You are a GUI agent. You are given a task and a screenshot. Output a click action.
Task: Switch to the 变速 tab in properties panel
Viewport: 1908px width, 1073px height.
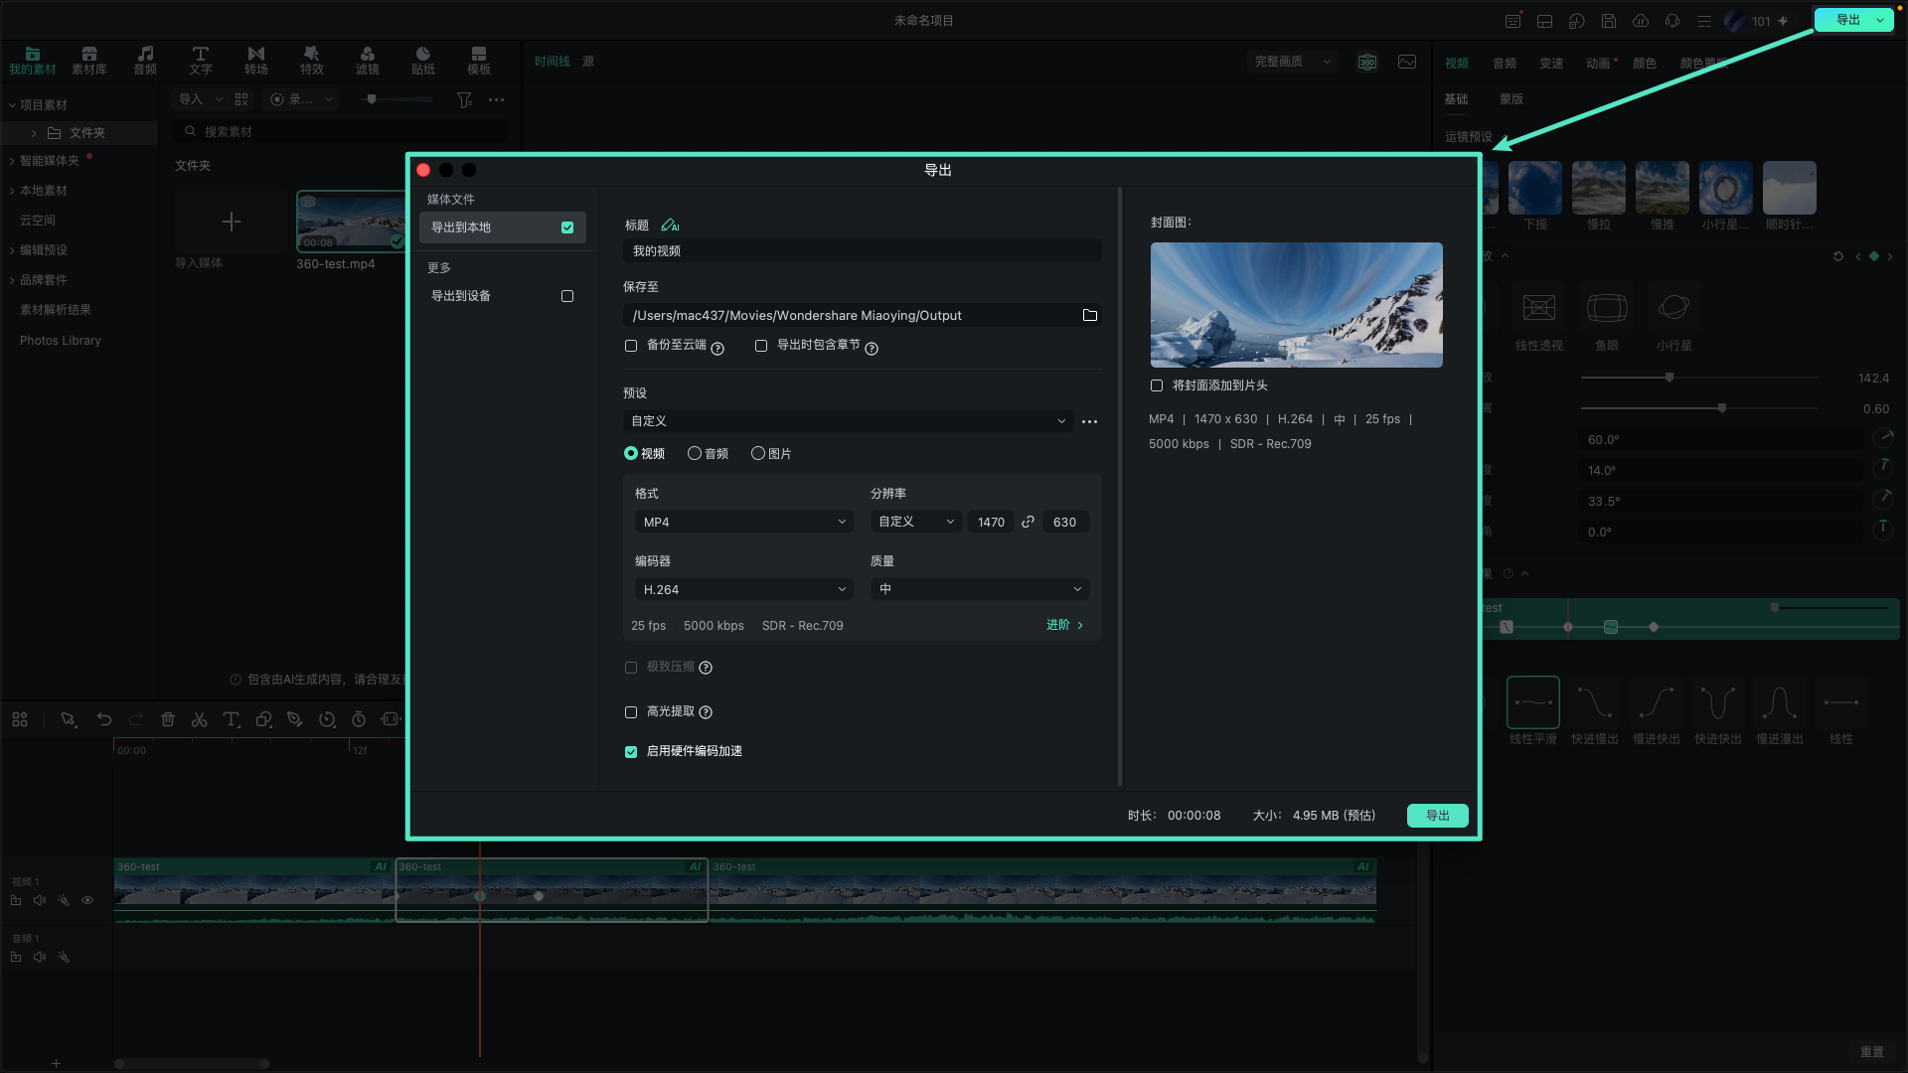click(x=1551, y=63)
